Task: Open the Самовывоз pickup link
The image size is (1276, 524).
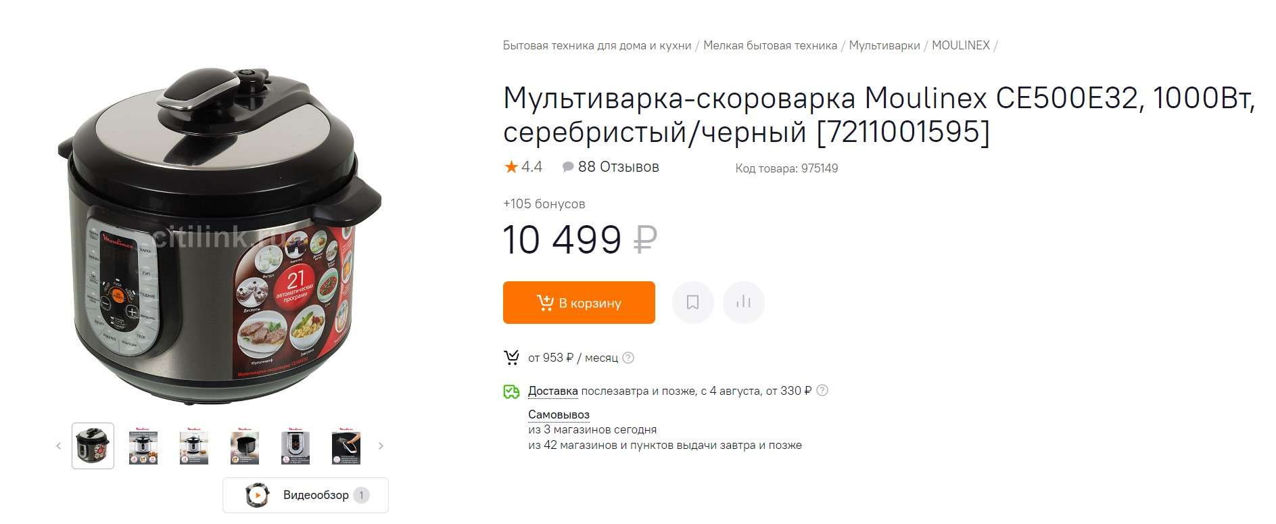Action: click(x=559, y=414)
